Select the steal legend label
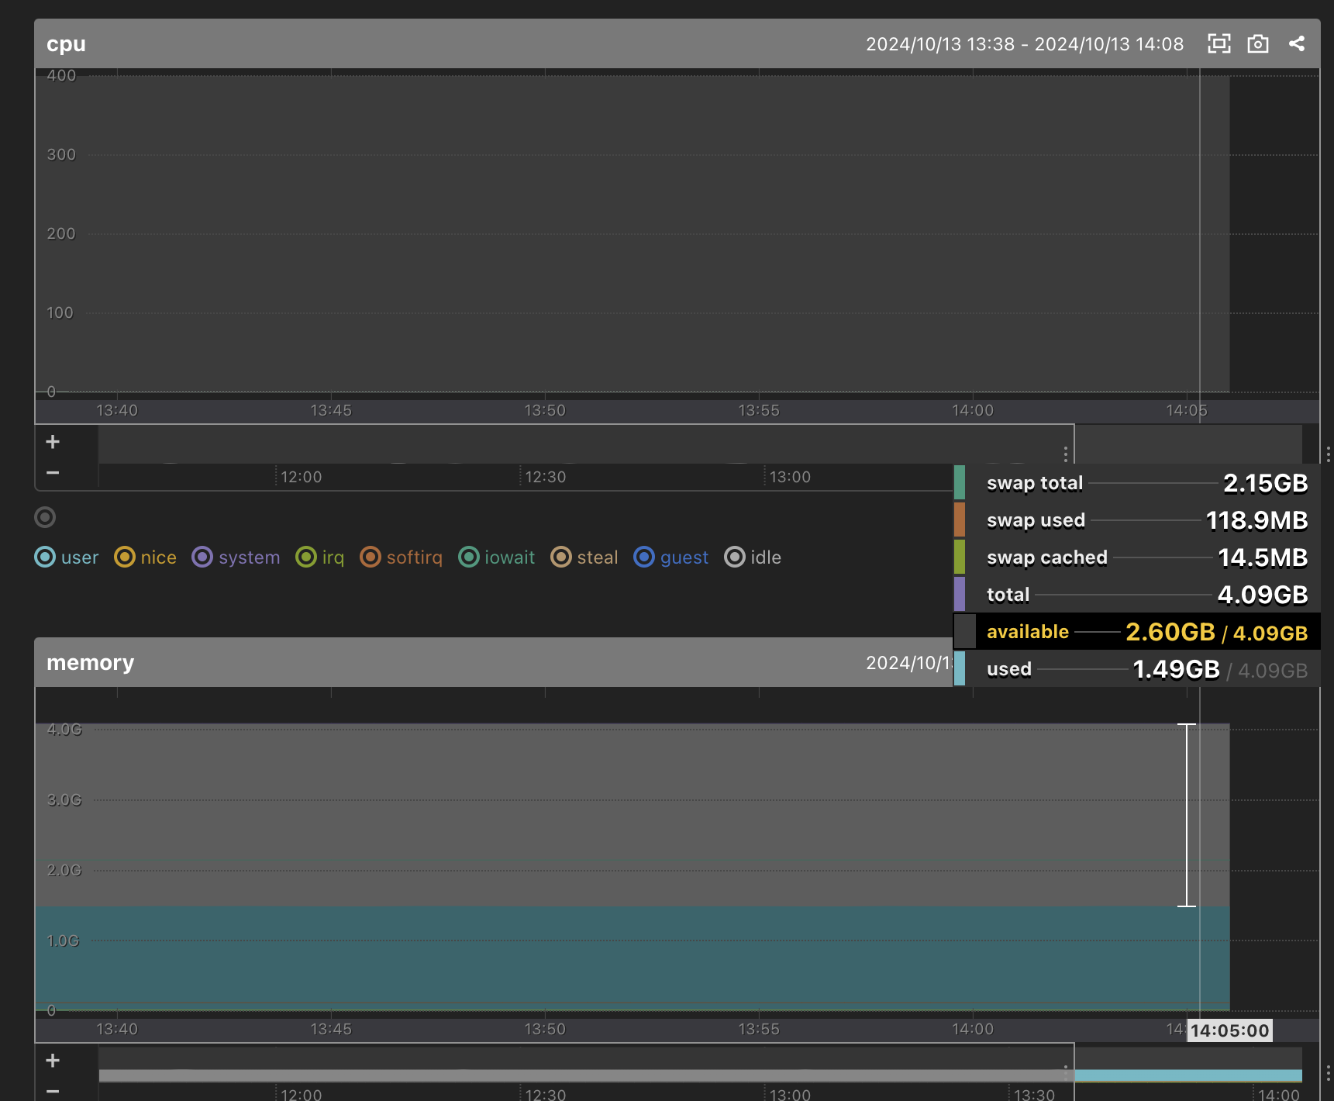Image resolution: width=1334 pixels, height=1101 pixels. click(x=584, y=557)
